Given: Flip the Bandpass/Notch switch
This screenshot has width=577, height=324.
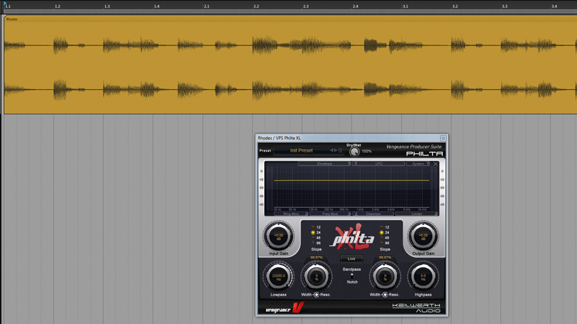Looking at the screenshot, I should point(352,275).
